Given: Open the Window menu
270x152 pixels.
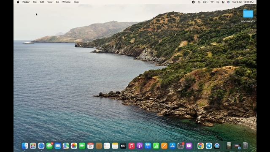Looking at the screenshot, I should (66, 2).
